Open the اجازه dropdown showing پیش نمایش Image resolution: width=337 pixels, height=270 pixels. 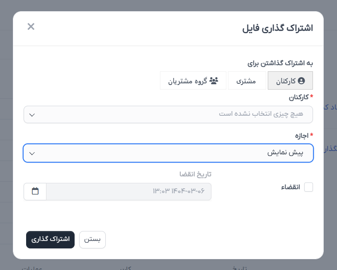[x=168, y=153]
